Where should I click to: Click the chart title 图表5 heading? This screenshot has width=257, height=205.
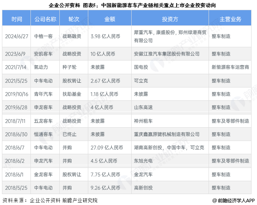pyautogui.click(x=132, y=5)
